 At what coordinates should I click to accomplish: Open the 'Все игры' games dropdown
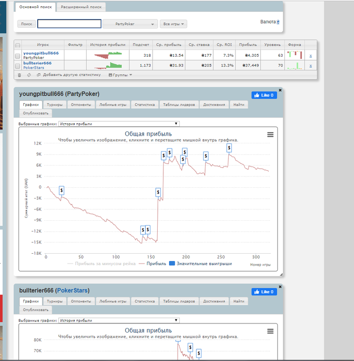point(174,24)
